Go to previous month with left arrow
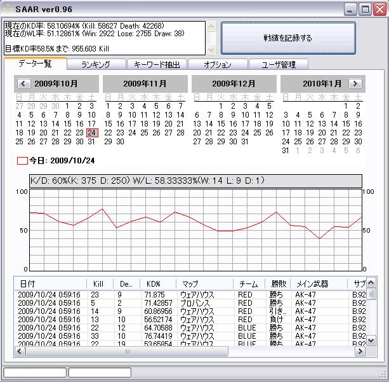 [x=23, y=83]
